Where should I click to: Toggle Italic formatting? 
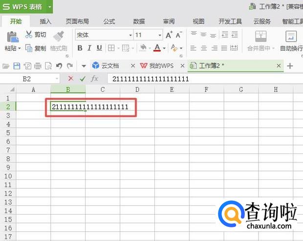(89, 48)
